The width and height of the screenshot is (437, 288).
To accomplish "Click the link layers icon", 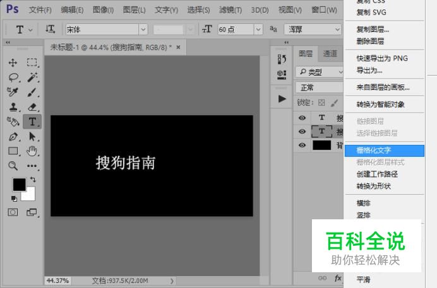I will coord(322,278).
